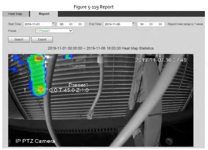Screen dimensions: 208x150
Task: Select the Start Time minutes field
Action: 71,24
